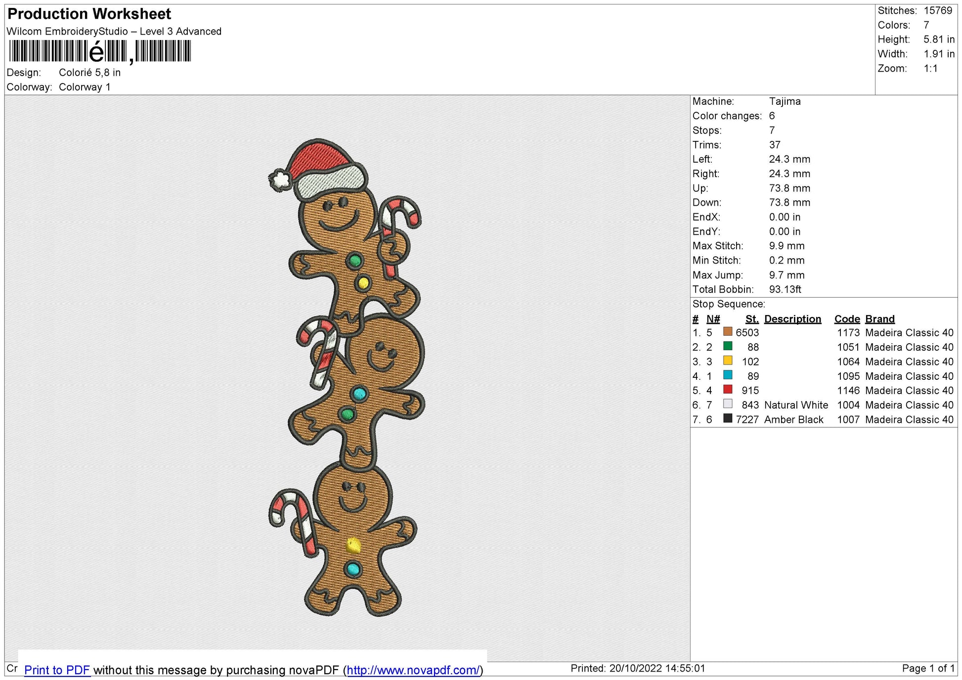Click the red thread color swatch
This screenshot has height=680, width=962.
pos(727,389)
